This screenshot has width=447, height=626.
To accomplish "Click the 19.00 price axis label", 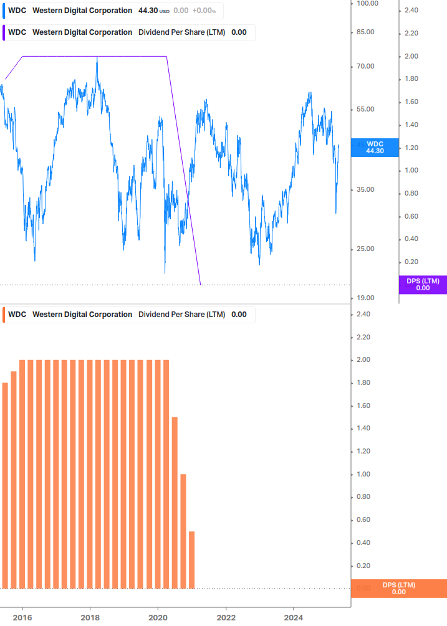I will (x=365, y=298).
